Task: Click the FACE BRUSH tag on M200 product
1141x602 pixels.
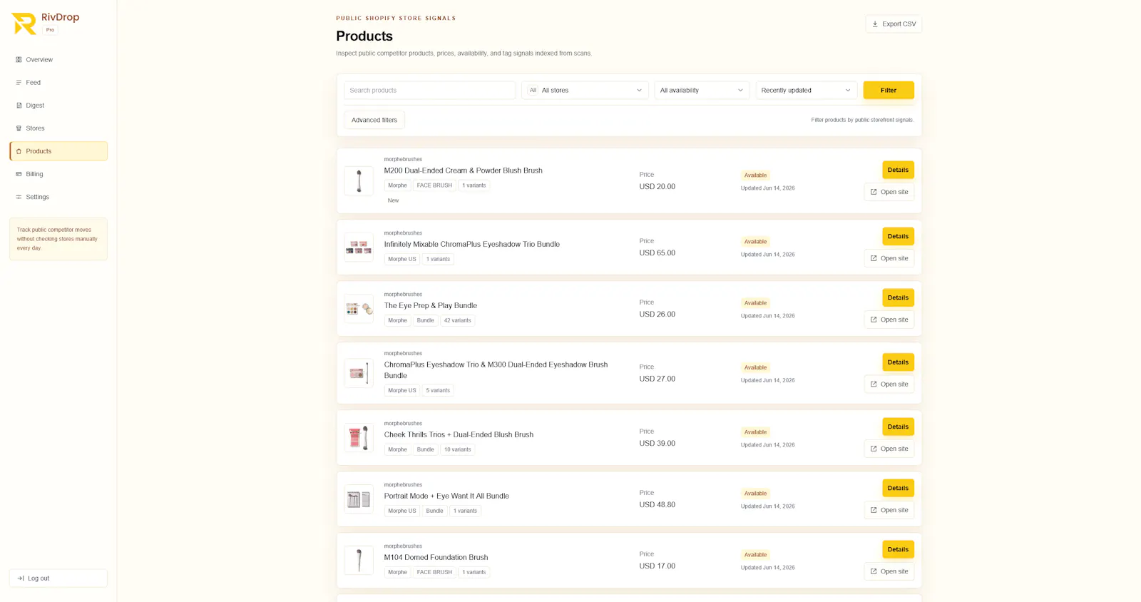Action: point(434,185)
